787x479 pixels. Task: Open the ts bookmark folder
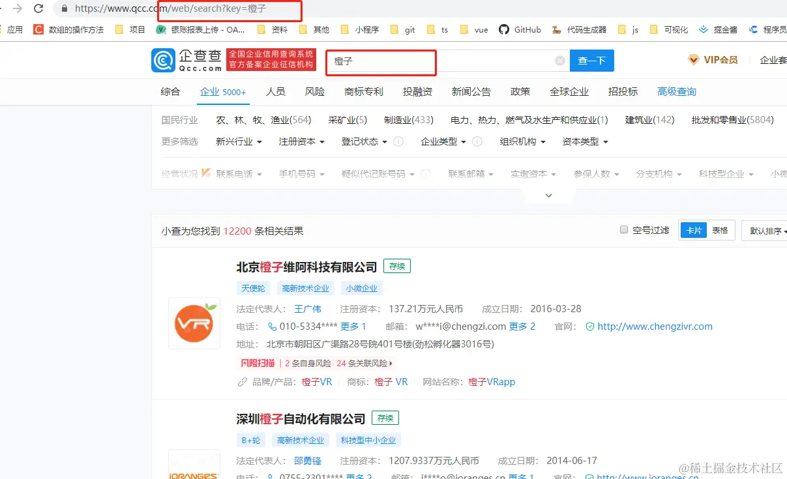click(438, 29)
